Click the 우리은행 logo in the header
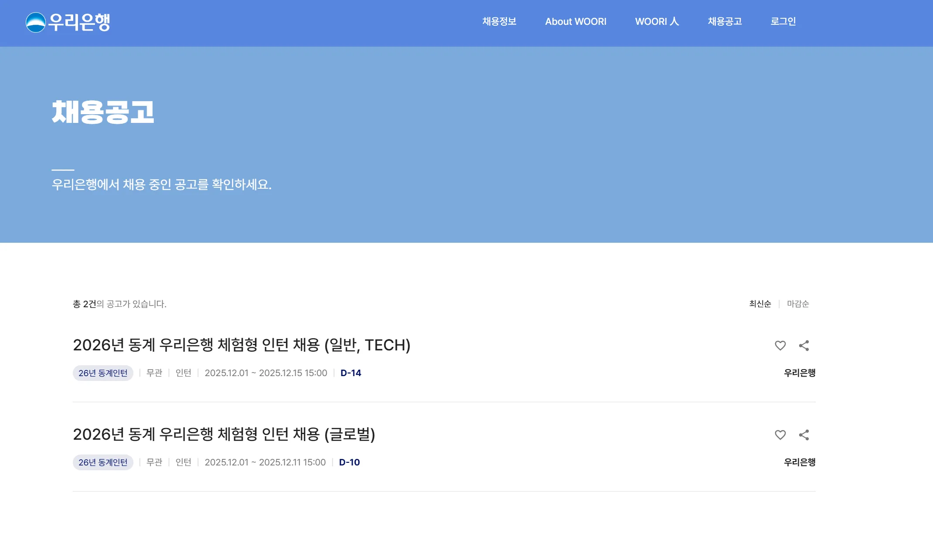Image resolution: width=933 pixels, height=550 pixels. [68, 22]
